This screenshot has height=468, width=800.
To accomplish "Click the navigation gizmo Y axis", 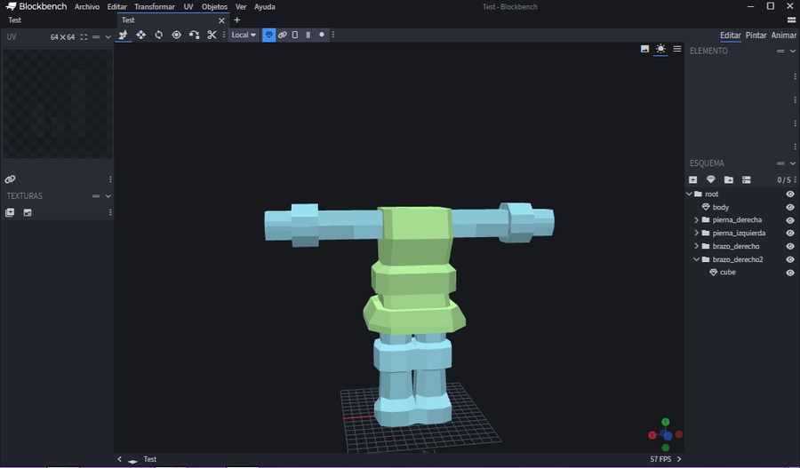I will click(x=665, y=422).
